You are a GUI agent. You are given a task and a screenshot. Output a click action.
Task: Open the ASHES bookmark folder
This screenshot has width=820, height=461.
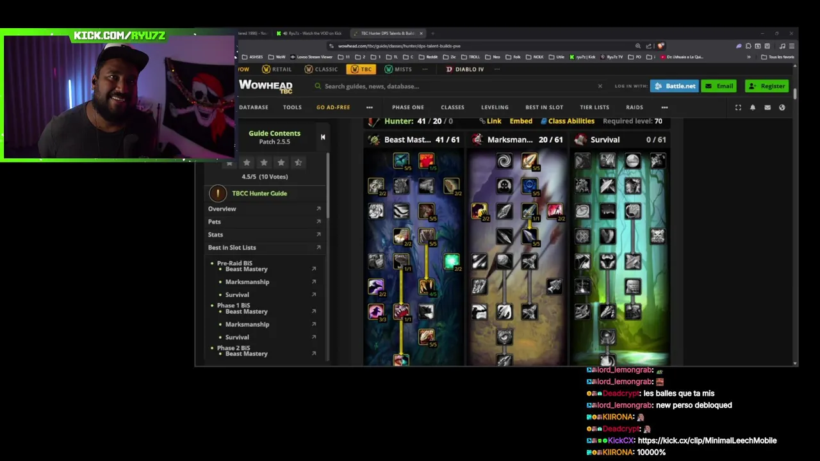pos(252,57)
